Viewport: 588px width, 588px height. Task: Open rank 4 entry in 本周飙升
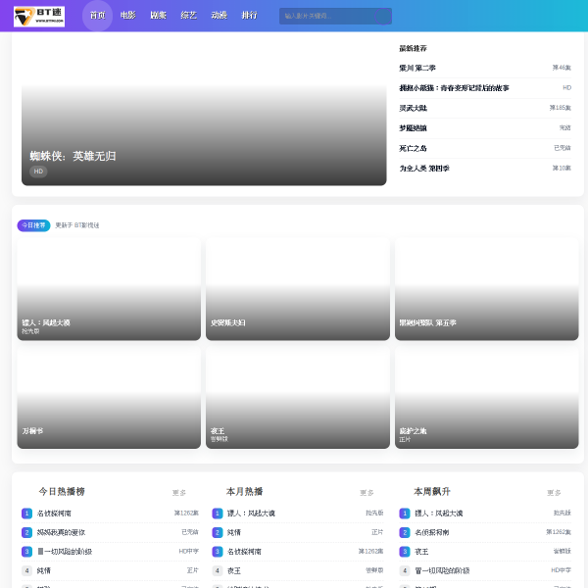(x=485, y=570)
